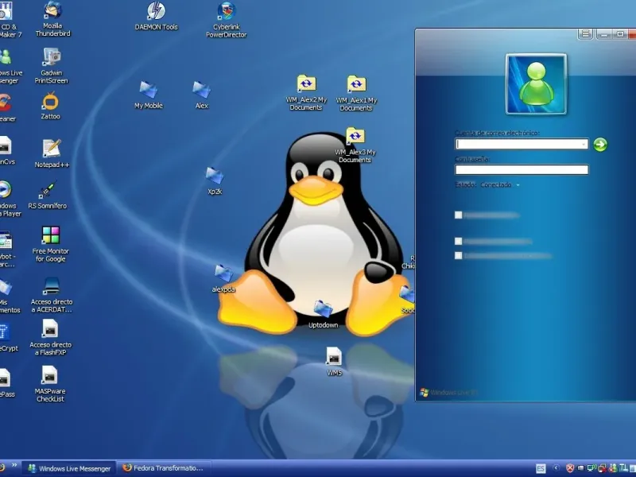The height and width of the screenshot is (477, 636).
Task: Select WM_Alex2 My Documents folder
Action: point(306,93)
